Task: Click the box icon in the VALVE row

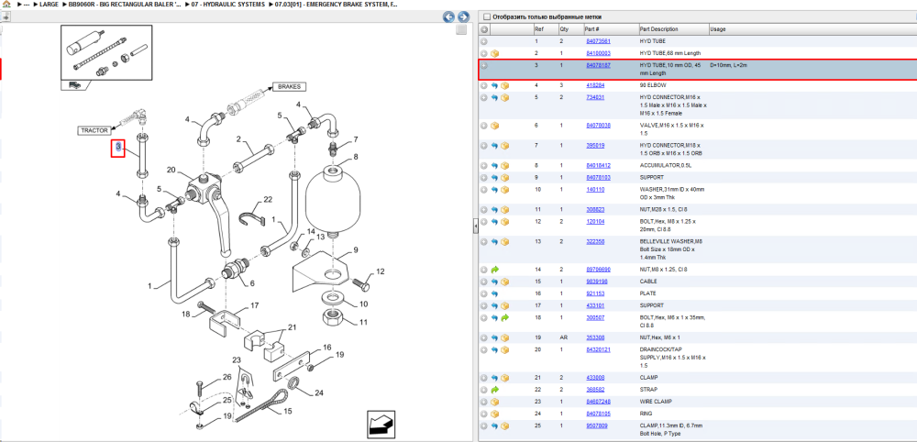Action: tap(494, 125)
